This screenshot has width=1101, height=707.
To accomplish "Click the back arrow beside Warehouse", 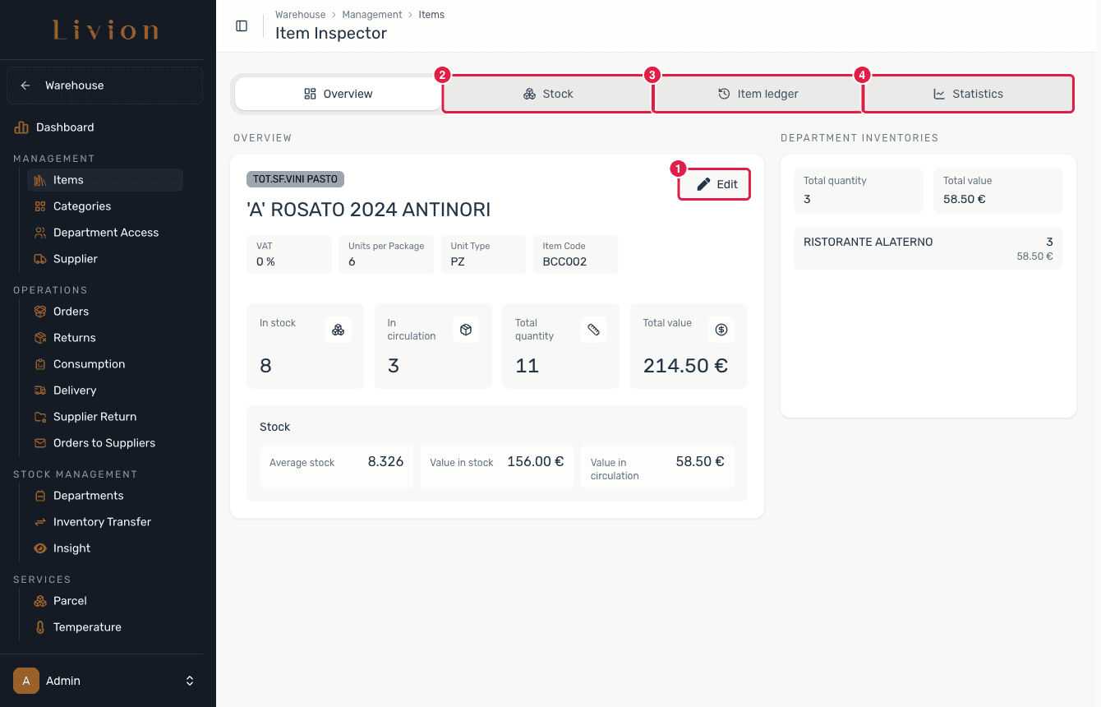I will point(25,85).
